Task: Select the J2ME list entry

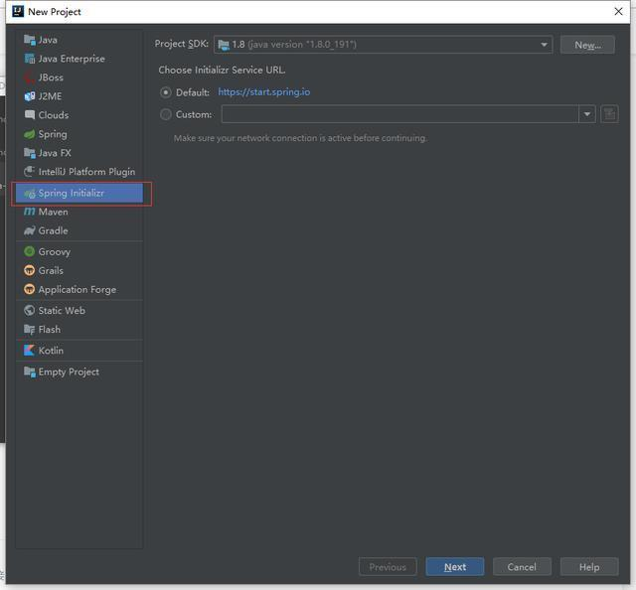Action: tap(79, 96)
